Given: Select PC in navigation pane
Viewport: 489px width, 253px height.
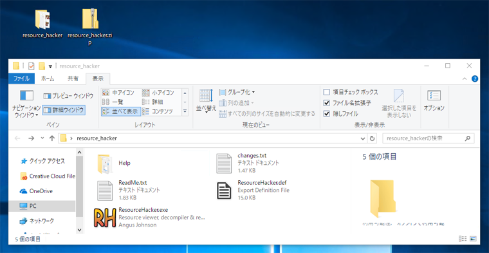Looking at the screenshot, I should point(42,206).
